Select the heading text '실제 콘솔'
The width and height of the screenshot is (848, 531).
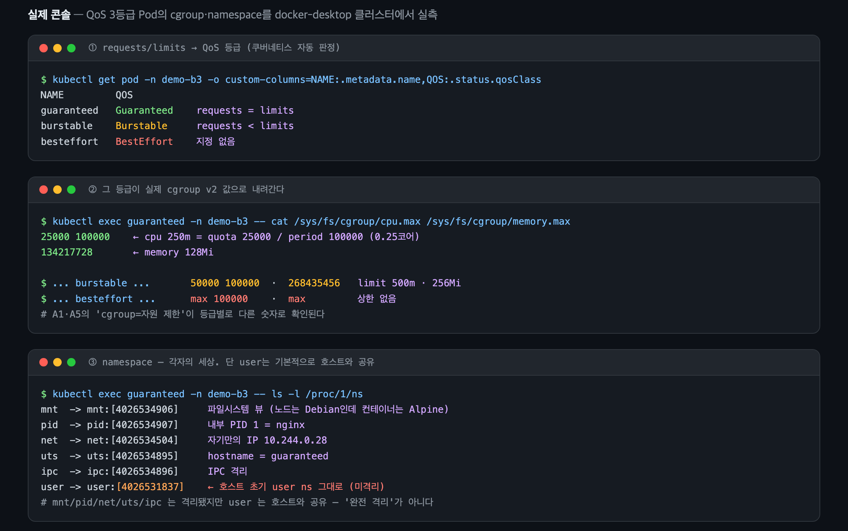[x=49, y=15]
